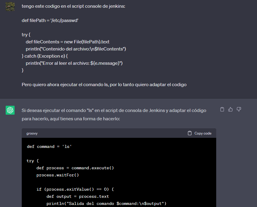This screenshot has width=257, height=207.
Task: Click the line "if (process.exitValue() == 0) {"
Action: (75, 189)
